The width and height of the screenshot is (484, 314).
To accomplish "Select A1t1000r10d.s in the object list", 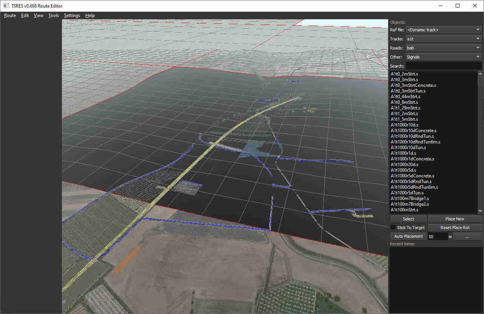I will pyautogui.click(x=404, y=125).
